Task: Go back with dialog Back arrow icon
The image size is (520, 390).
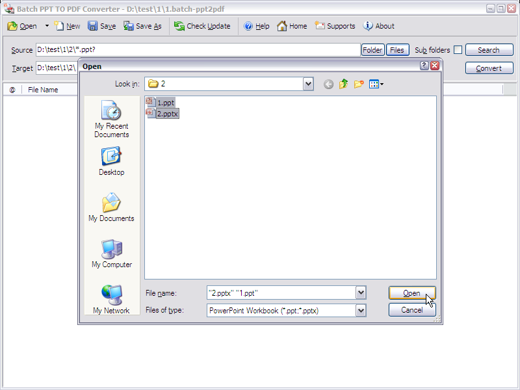Action: coord(328,84)
